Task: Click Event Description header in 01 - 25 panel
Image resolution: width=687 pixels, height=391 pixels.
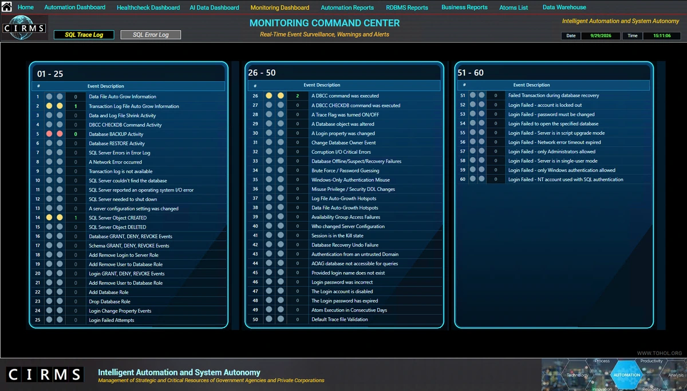Action: click(106, 86)
